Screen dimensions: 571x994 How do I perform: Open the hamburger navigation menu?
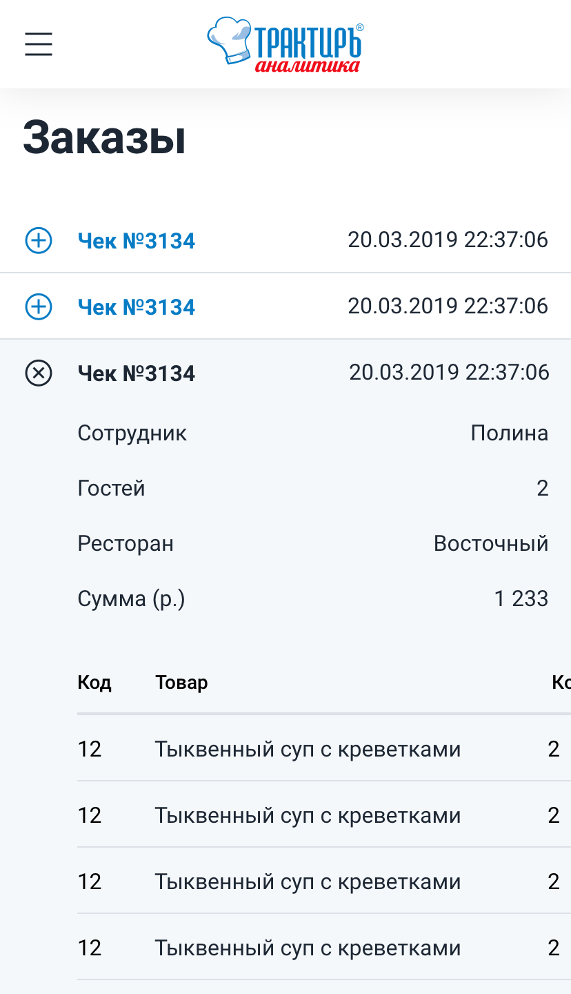click(x=39, y=44)
